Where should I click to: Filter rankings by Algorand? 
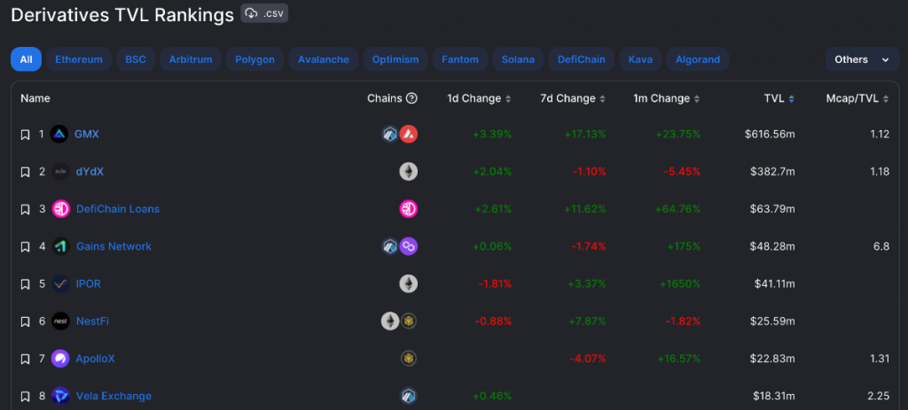tap(697, 59)
